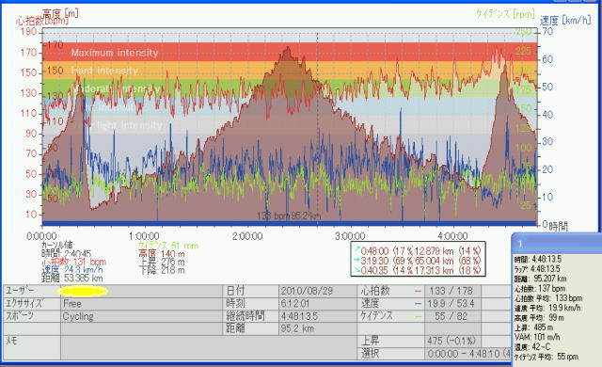Click the dashed vertical cursor line on chart
The height and width of the screenshot is (367, 602).
pos(317,127)
